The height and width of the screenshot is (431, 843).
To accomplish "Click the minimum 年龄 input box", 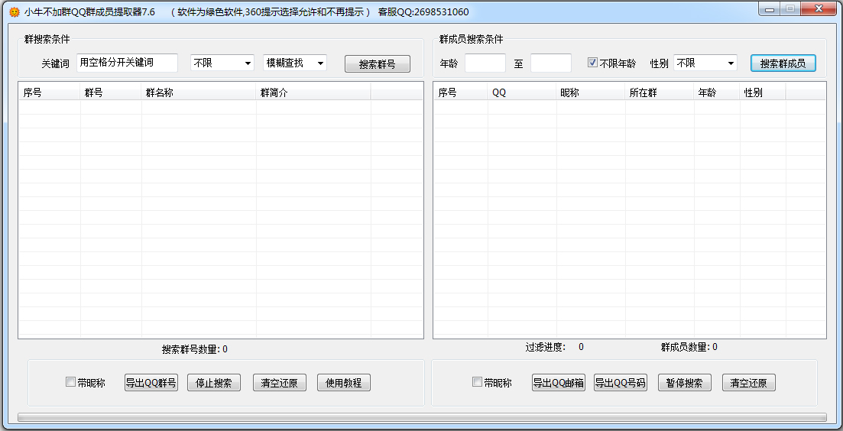I will point(485,63).
